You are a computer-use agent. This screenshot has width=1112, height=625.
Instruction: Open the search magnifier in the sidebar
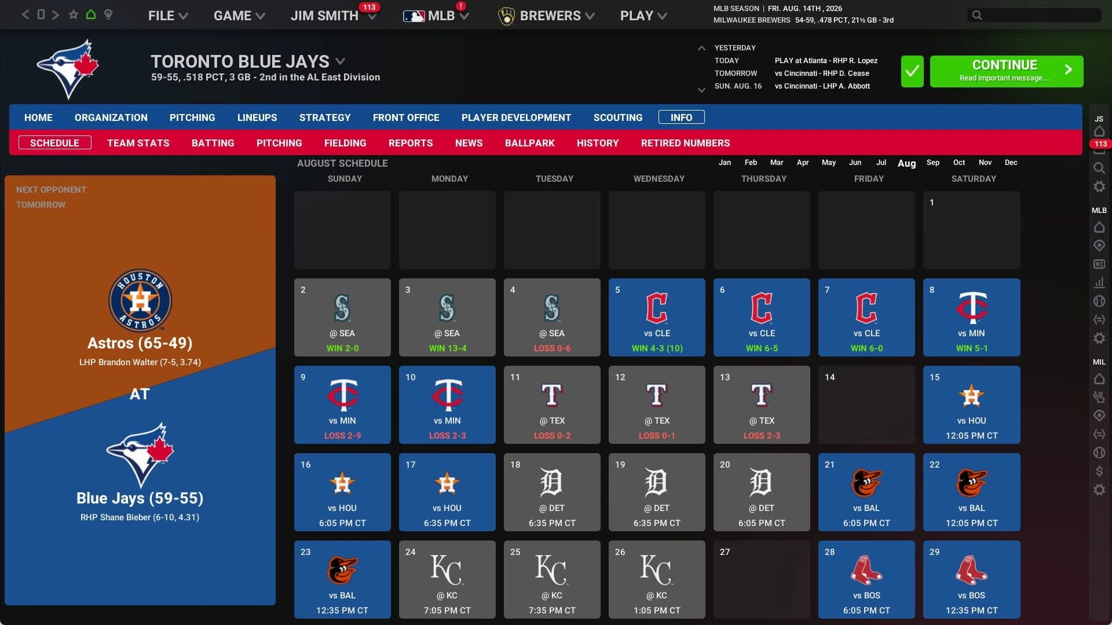(1099, 168)
